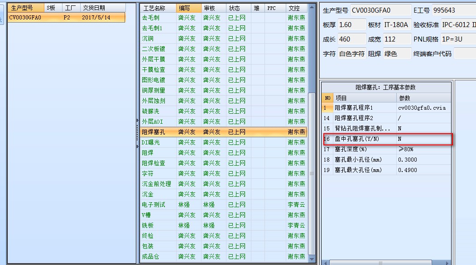Click the 字符 field 白色字符
476x265 pixels.
pos(352,54)
